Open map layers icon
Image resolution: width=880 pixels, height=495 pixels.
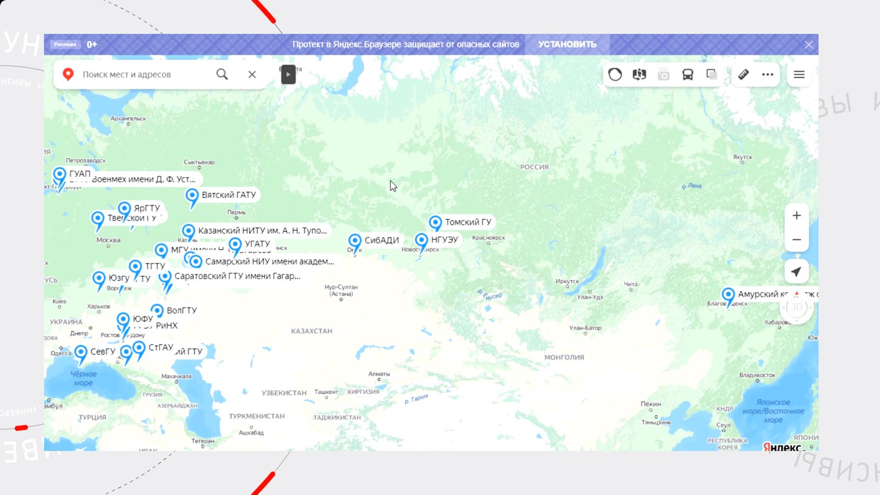(712, 74)
